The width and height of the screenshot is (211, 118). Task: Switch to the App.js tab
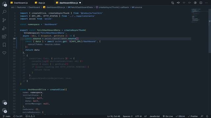pos(40,3)
